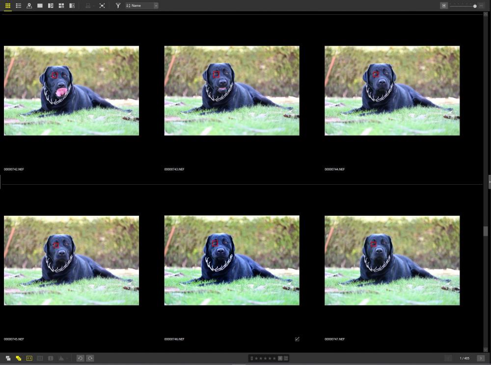Click the file name 00000744.NEF

pos(334,169)
